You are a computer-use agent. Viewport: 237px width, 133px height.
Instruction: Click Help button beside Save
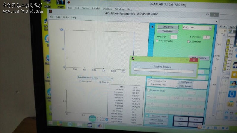pyautogui.click(x=196, y=120)
